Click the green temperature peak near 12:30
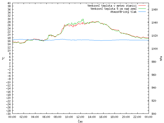This screenshot has width=164, height=123. tap(83, 19)
